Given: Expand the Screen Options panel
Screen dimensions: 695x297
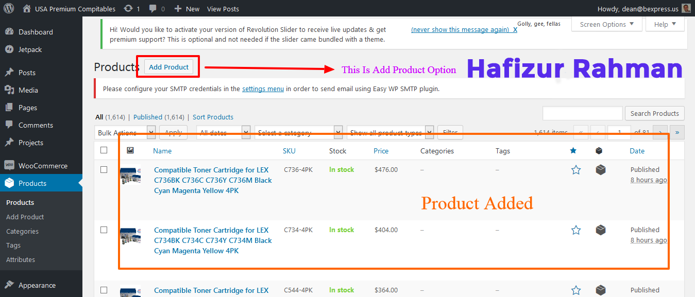Looking at the screenshot, I should click(607, 24).
